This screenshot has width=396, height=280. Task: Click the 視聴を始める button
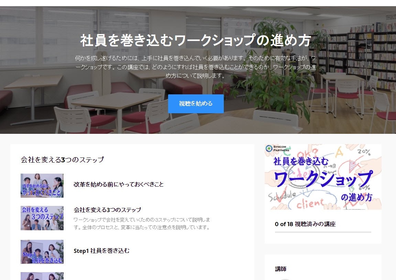click(196, 104)
